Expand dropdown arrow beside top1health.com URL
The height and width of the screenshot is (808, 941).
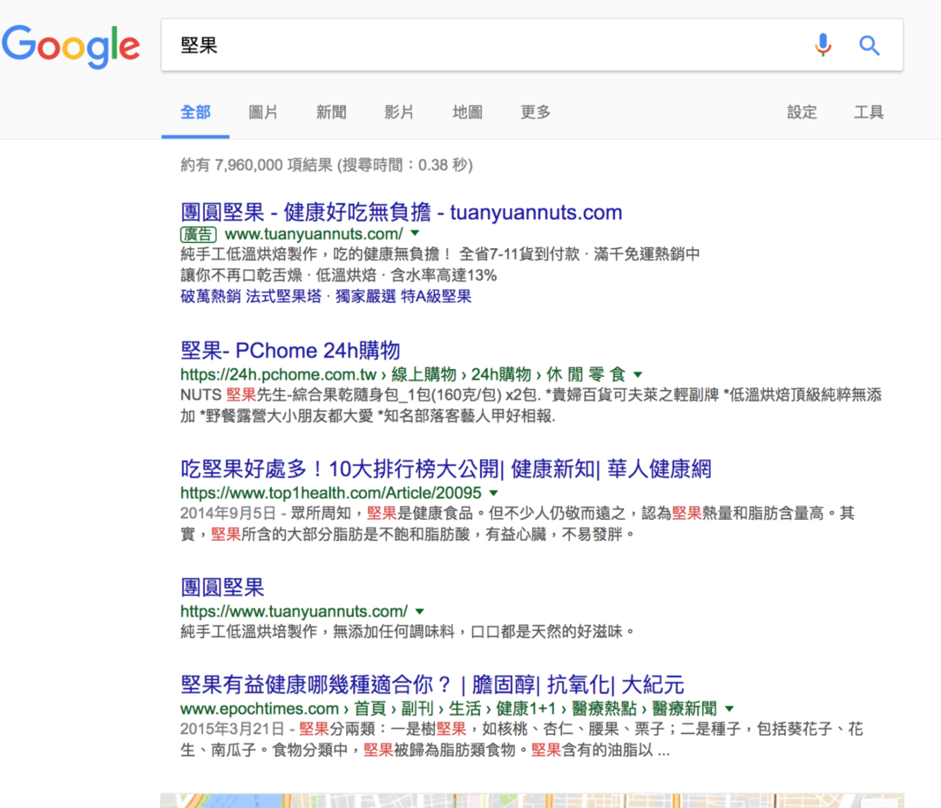[494, 493]
